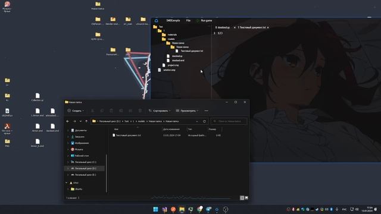Click the Cut icon in Explorer toolbar
381x214 pixels.
93,111
